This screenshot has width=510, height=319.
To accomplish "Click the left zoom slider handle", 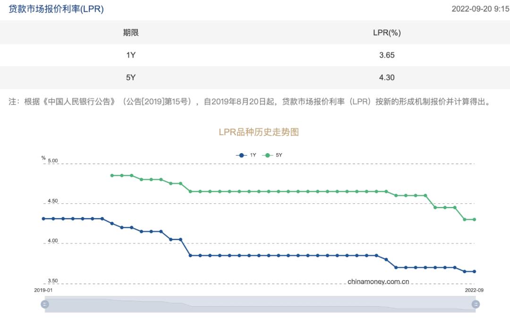I will point(45,304).
